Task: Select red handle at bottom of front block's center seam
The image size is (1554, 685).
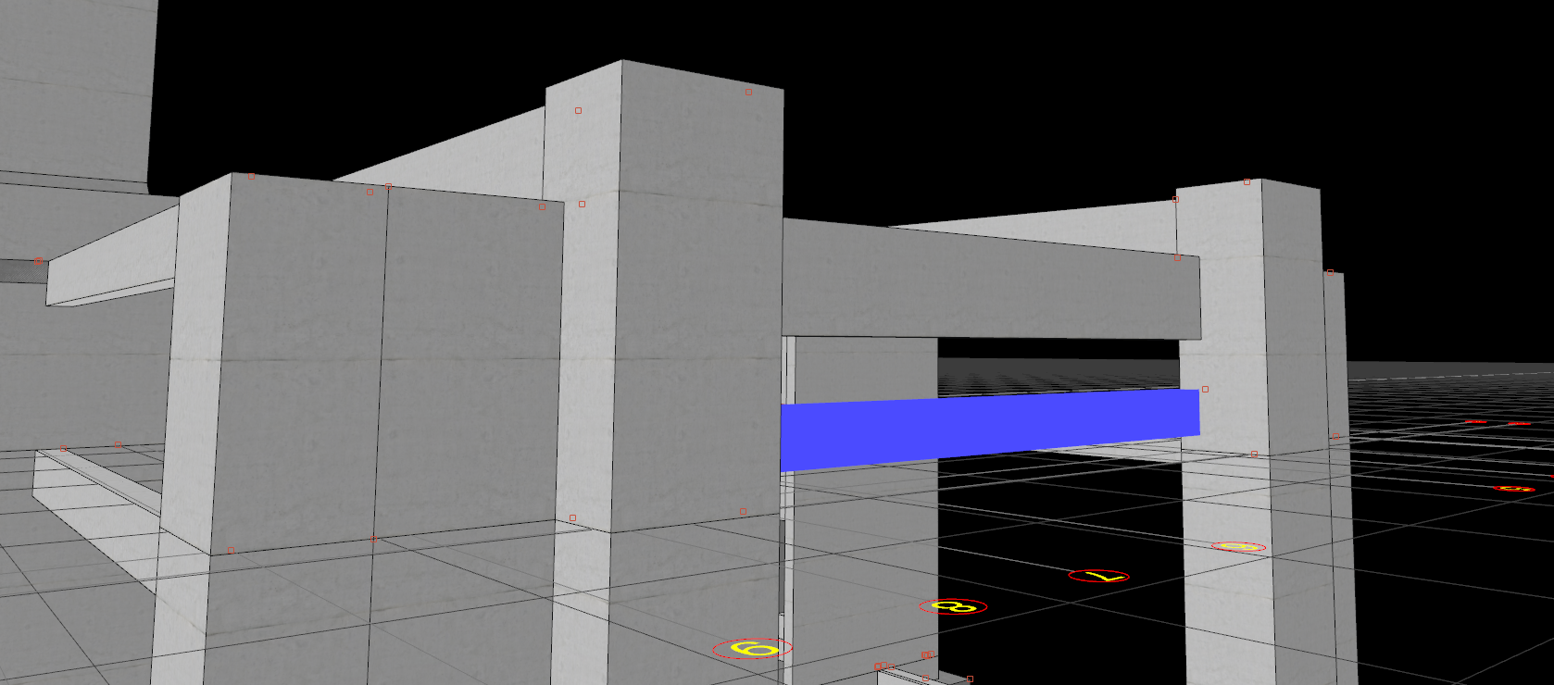Action: pos(373,539)
